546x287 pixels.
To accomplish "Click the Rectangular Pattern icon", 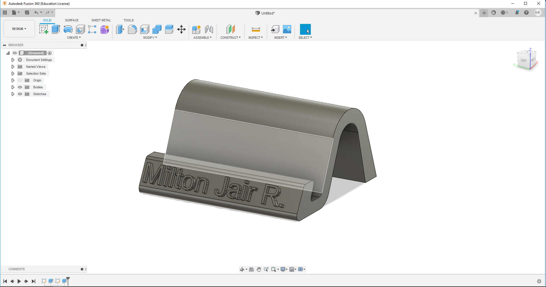I will point(92,29).
